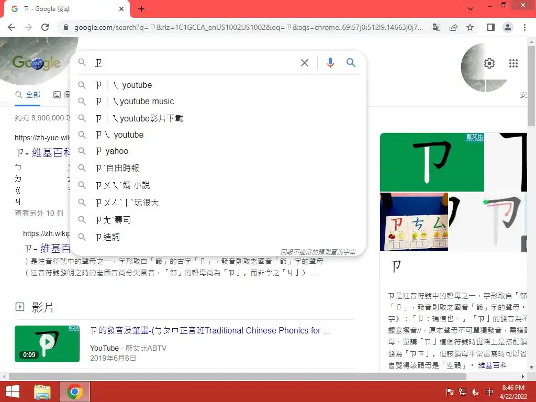Open the Chrome profile avatar
Image resolution: width=536 pixels, height=402 pixels.
point(508,27)
